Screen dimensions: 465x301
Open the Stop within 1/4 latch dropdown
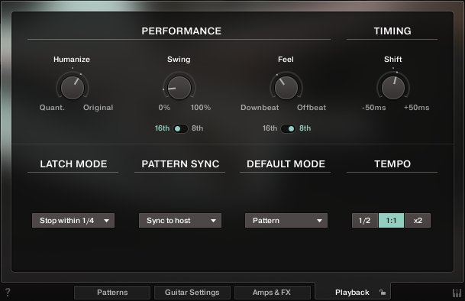point(73,221)
